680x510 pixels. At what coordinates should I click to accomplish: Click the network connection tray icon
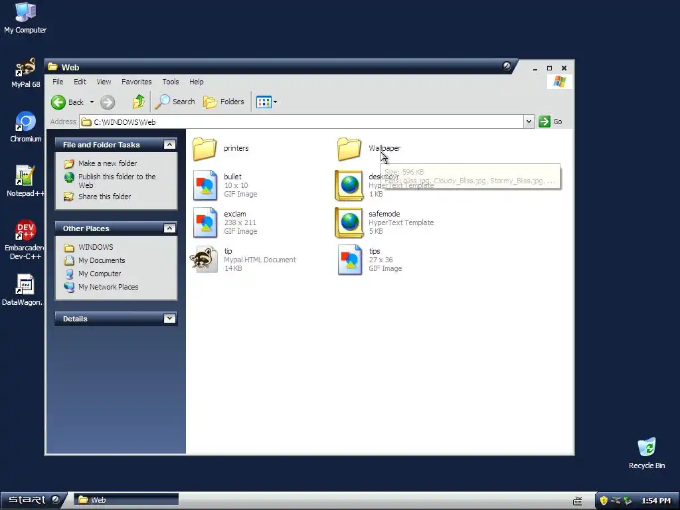point(616,501)
